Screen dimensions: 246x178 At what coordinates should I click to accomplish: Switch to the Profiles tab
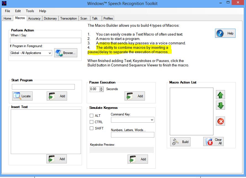click(x=108, y=18)
